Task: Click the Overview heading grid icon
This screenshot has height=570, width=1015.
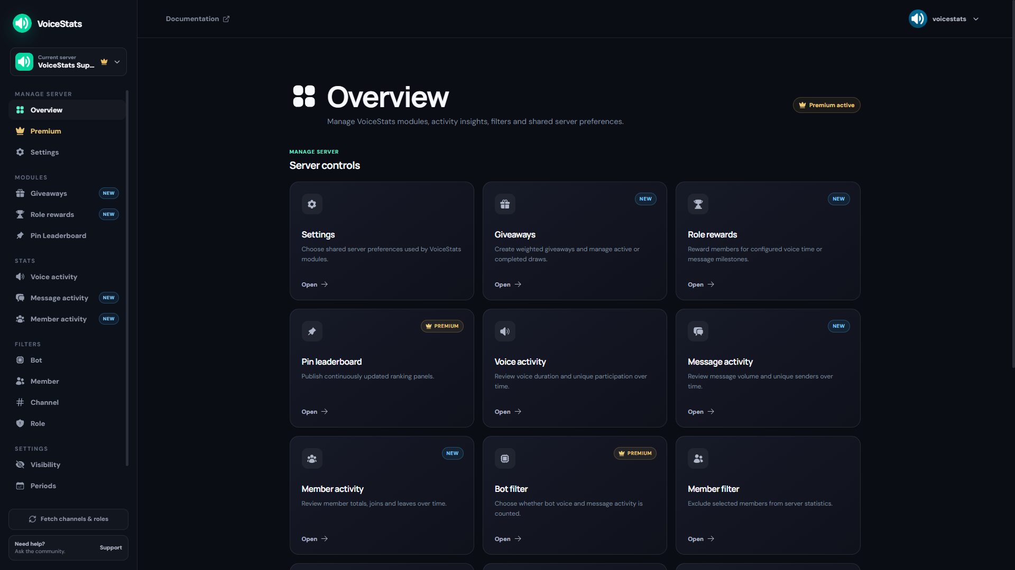Action: click(x=304, y=97)
